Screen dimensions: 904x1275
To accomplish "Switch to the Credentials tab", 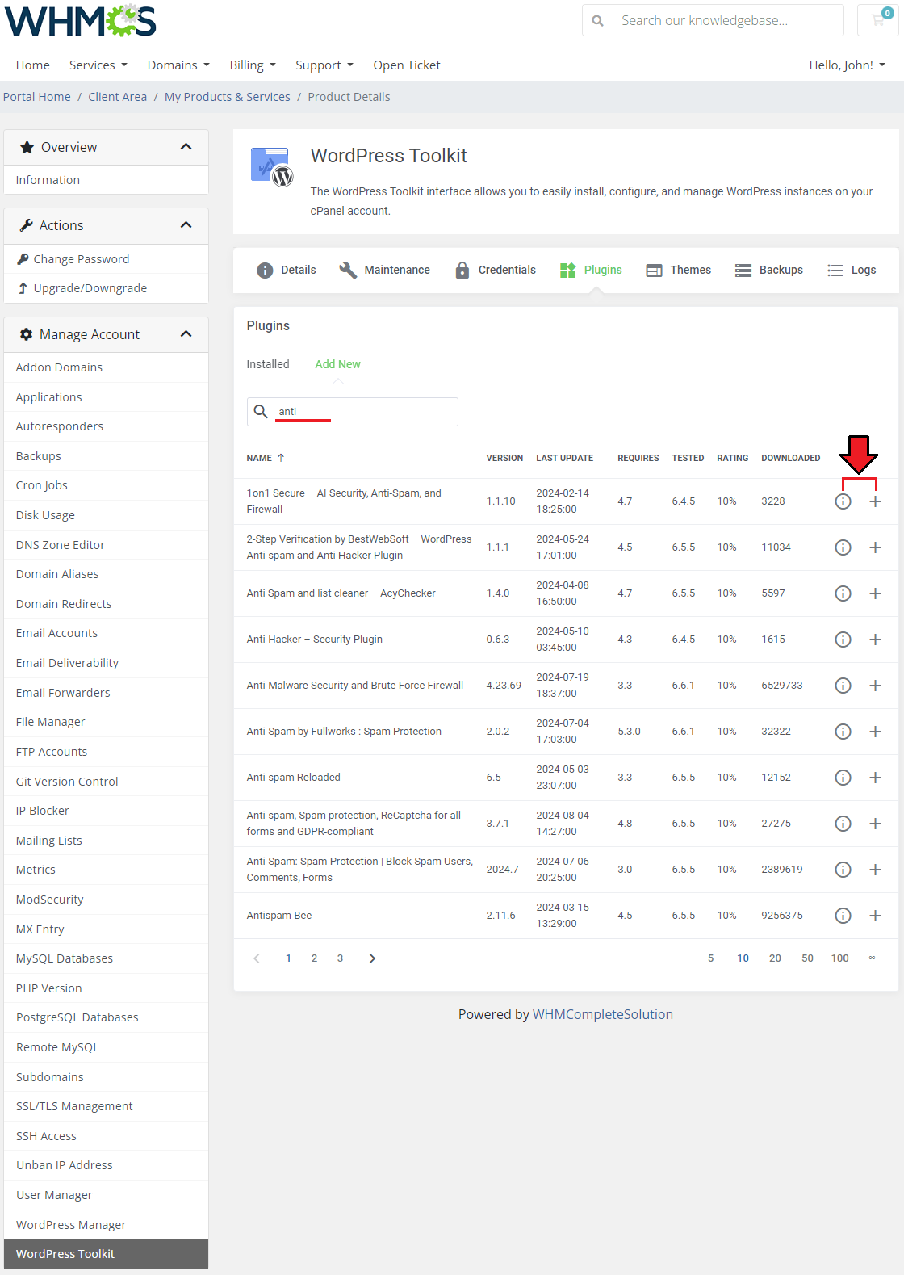I will click(x=495, y=270).
